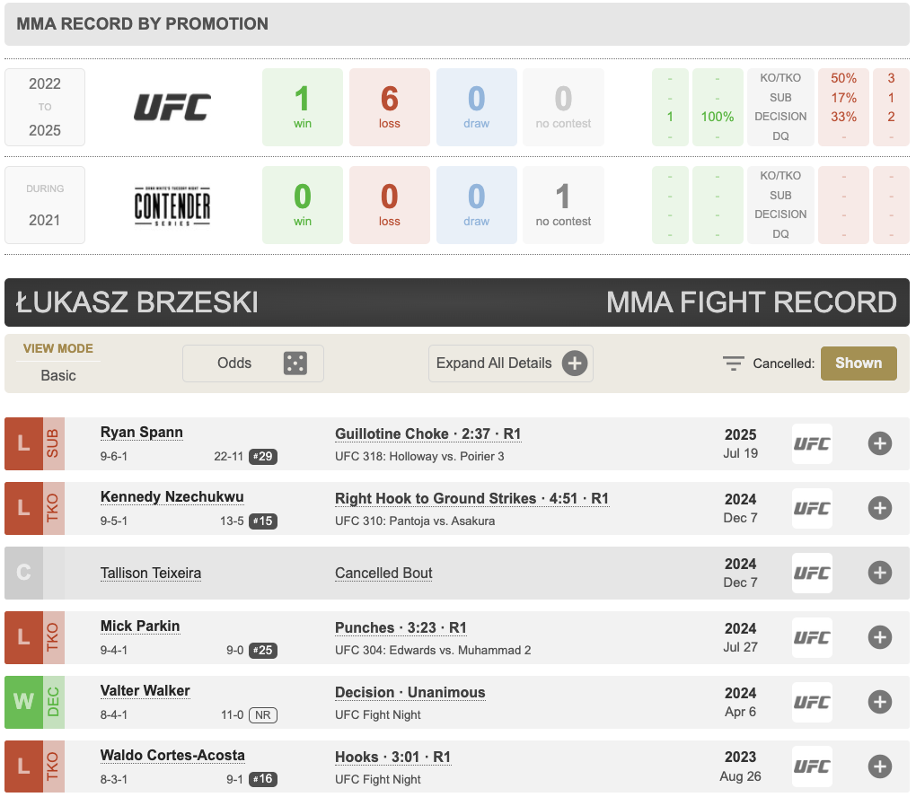The width and height of the screenshot is (916, 797).
Task: Click the MMA Record By Promotion header
Action: 142,24
